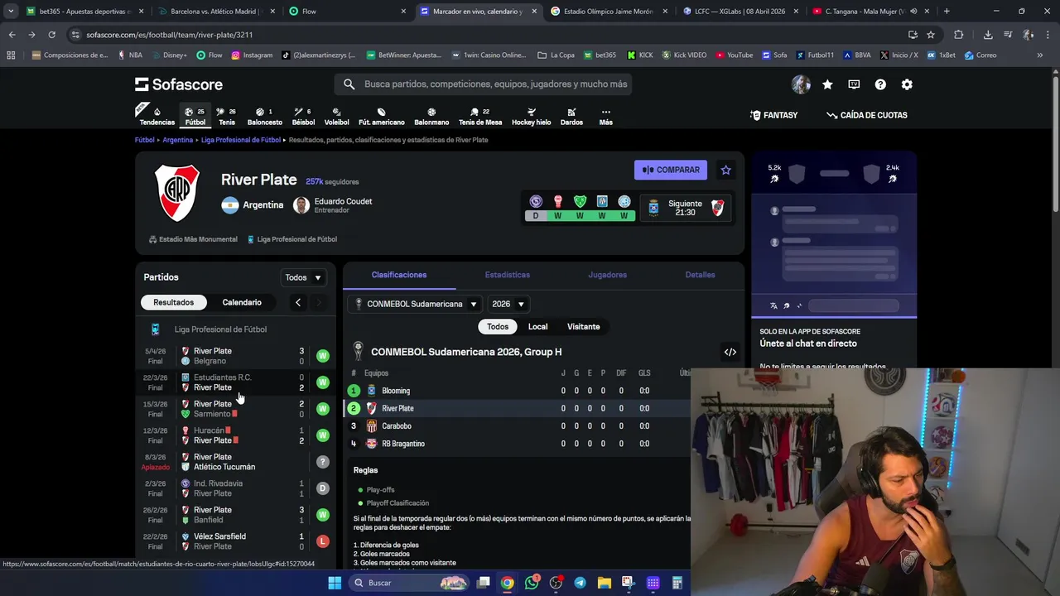Open the Balonmano sport category

point(431,116)
